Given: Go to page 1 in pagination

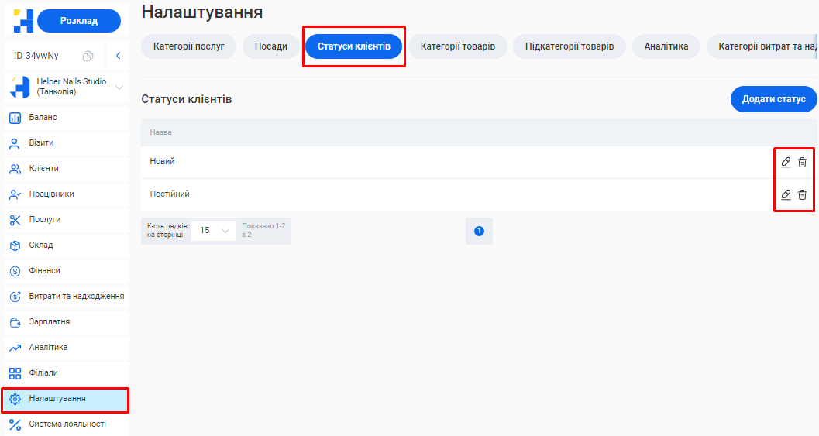Looking at the screenshot, I should [479, 231].
